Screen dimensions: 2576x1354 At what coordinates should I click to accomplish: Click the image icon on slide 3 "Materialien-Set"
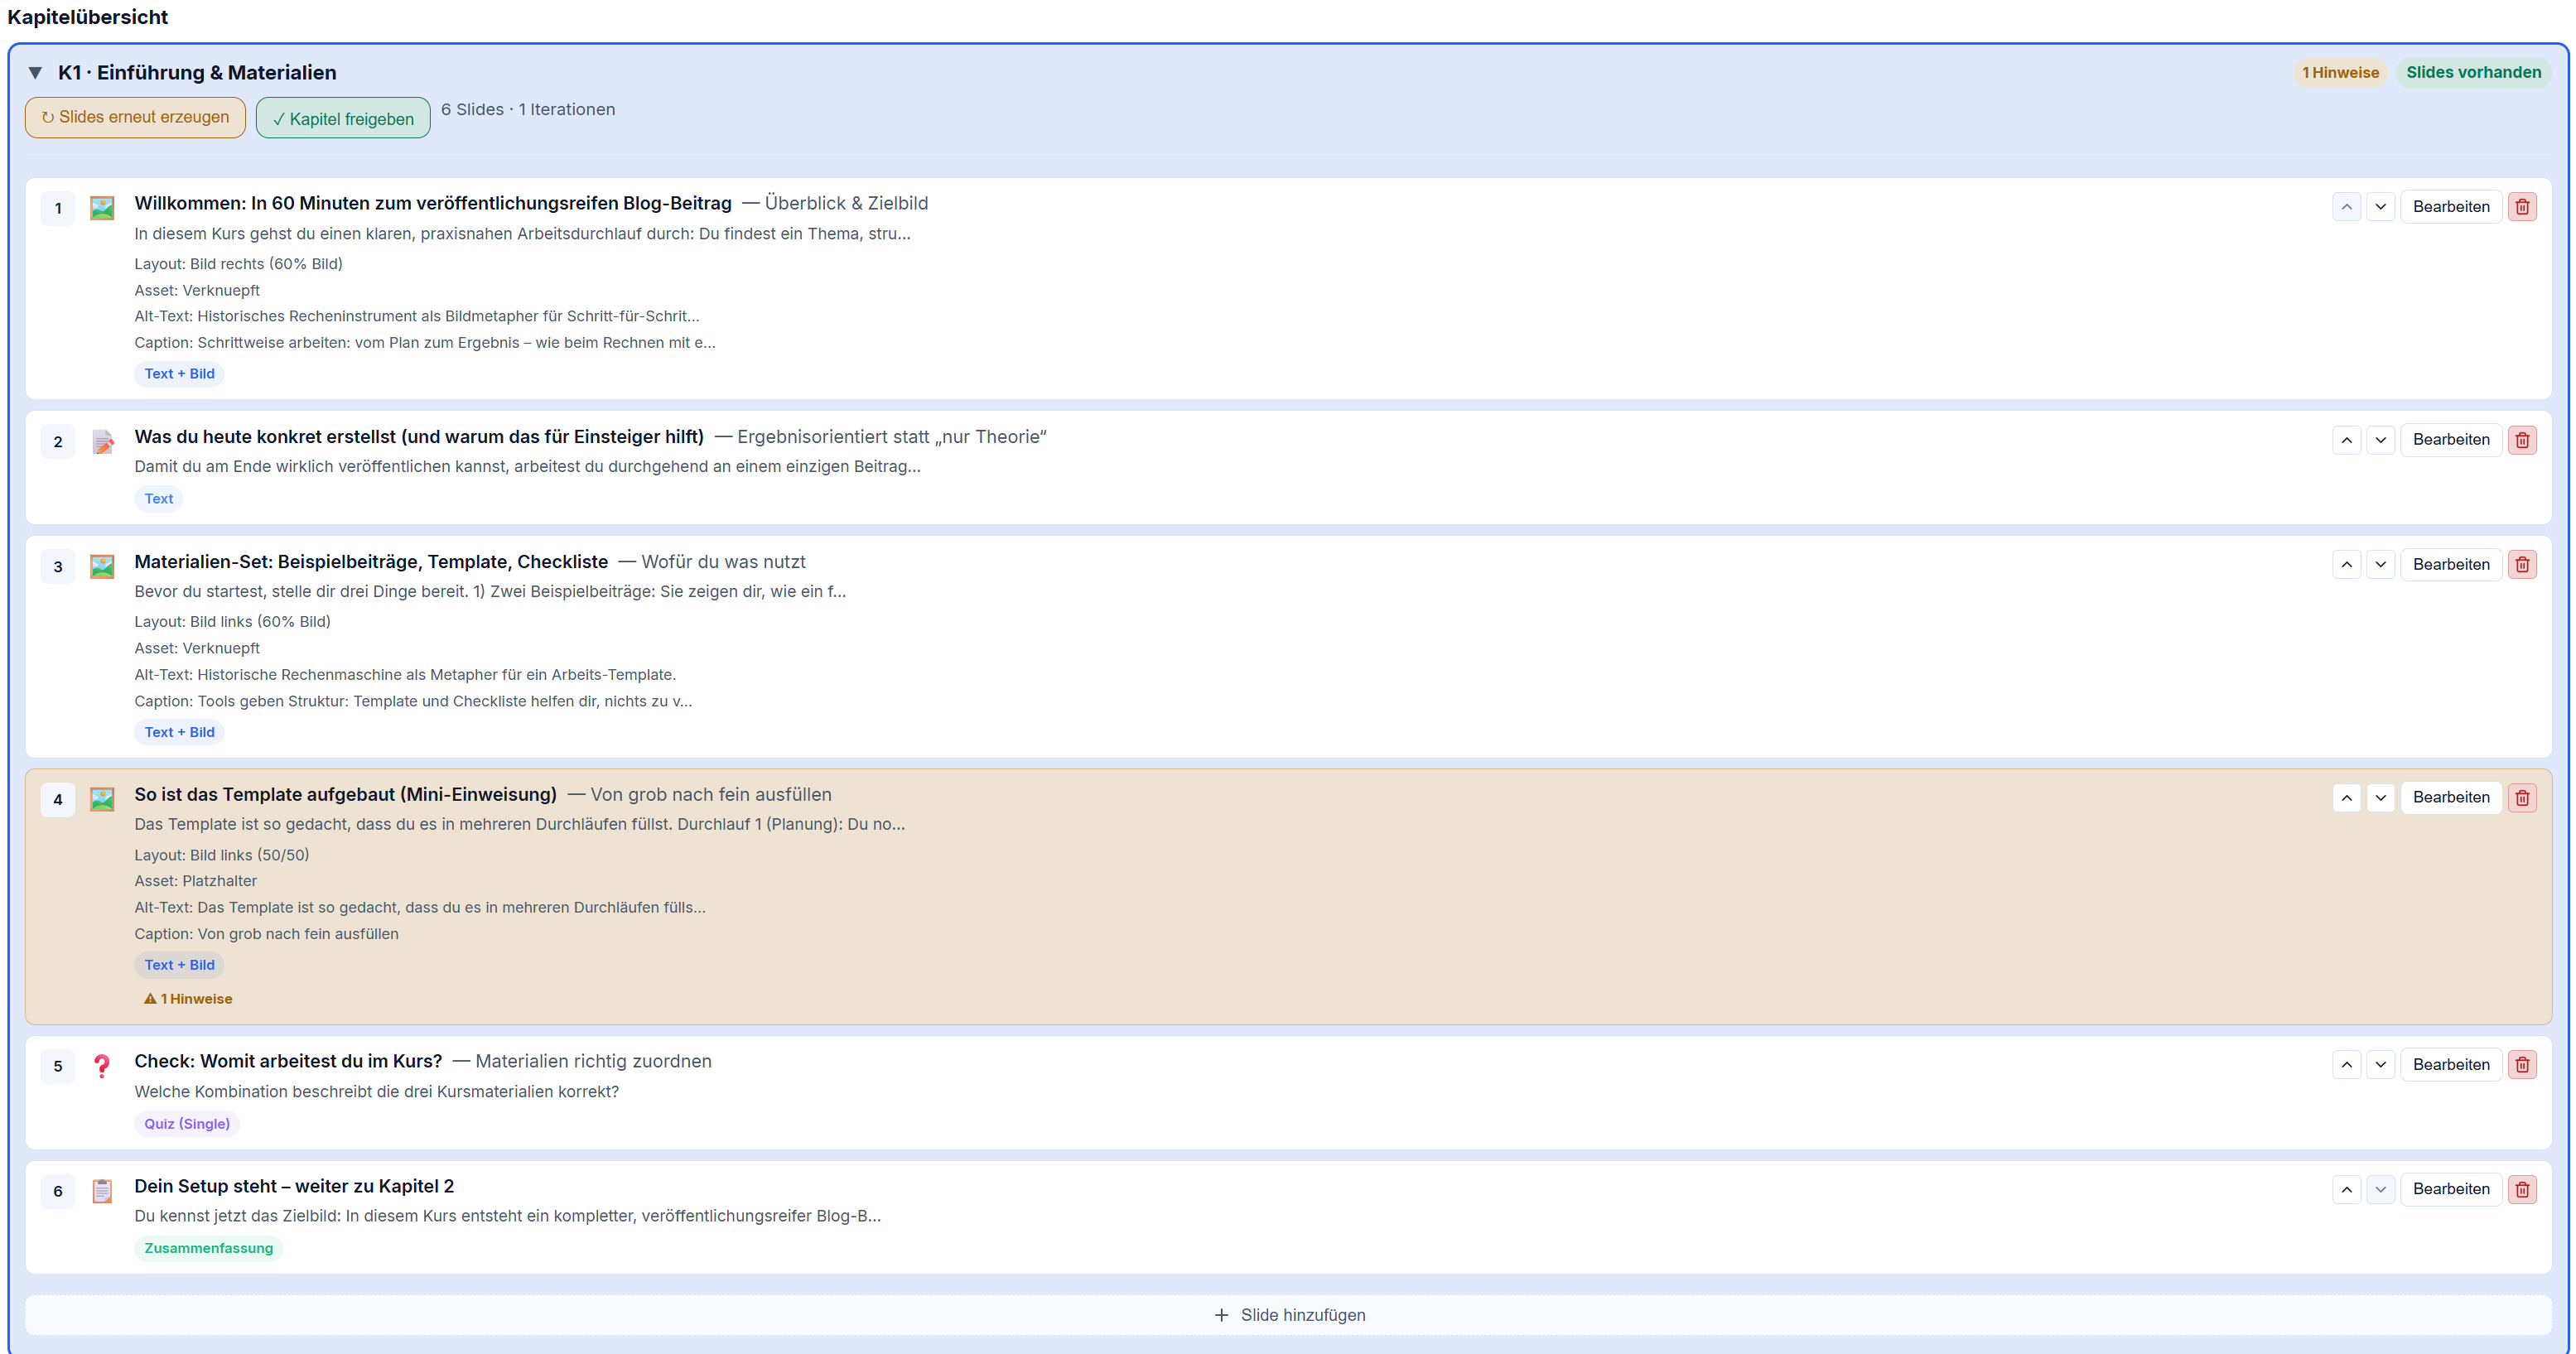tap(101, 566)
